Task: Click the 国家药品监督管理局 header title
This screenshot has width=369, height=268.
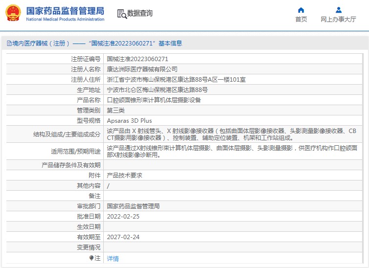Action: click(65, 11)
